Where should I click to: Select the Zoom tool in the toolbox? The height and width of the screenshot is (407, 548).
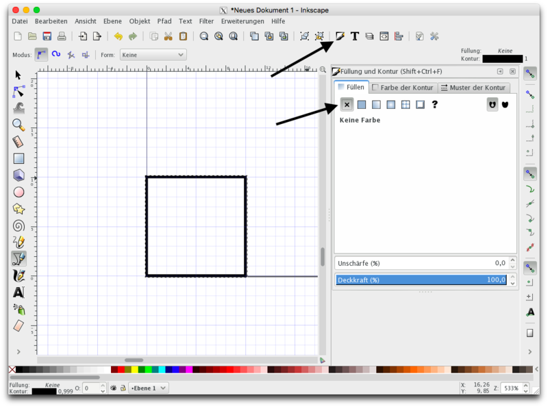18,124
